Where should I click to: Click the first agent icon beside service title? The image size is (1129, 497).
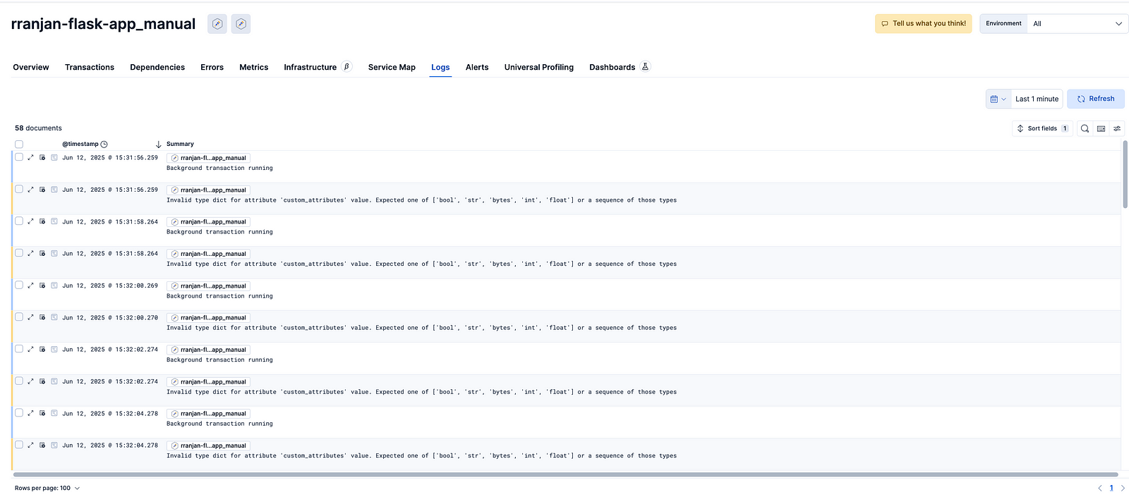[x=217, y=24]
